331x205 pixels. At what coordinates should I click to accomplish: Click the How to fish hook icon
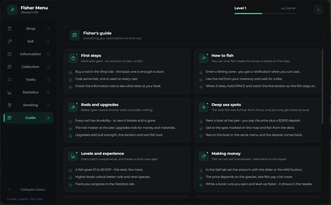point(204,58)
